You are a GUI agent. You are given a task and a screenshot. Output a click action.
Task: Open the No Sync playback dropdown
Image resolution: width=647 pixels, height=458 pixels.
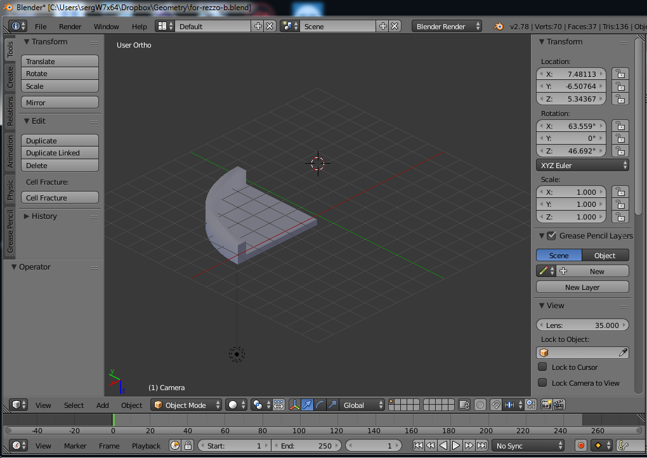pyautogui.click(x=528, y=445)
